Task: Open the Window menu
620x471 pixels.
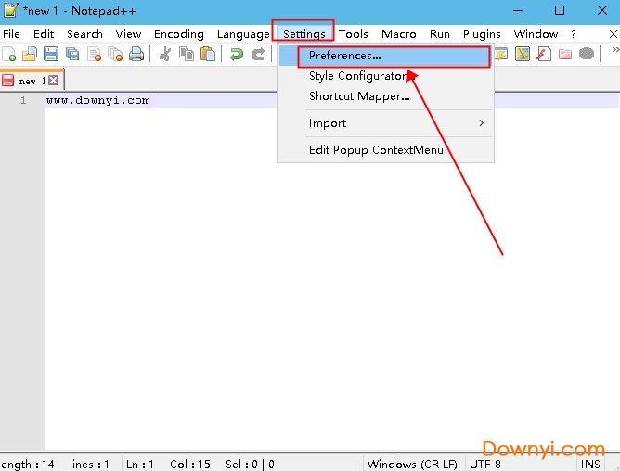Action: click(x=536, y=34)
